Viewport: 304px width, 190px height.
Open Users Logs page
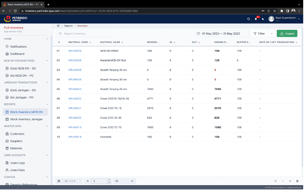click(x=17, y=163)
